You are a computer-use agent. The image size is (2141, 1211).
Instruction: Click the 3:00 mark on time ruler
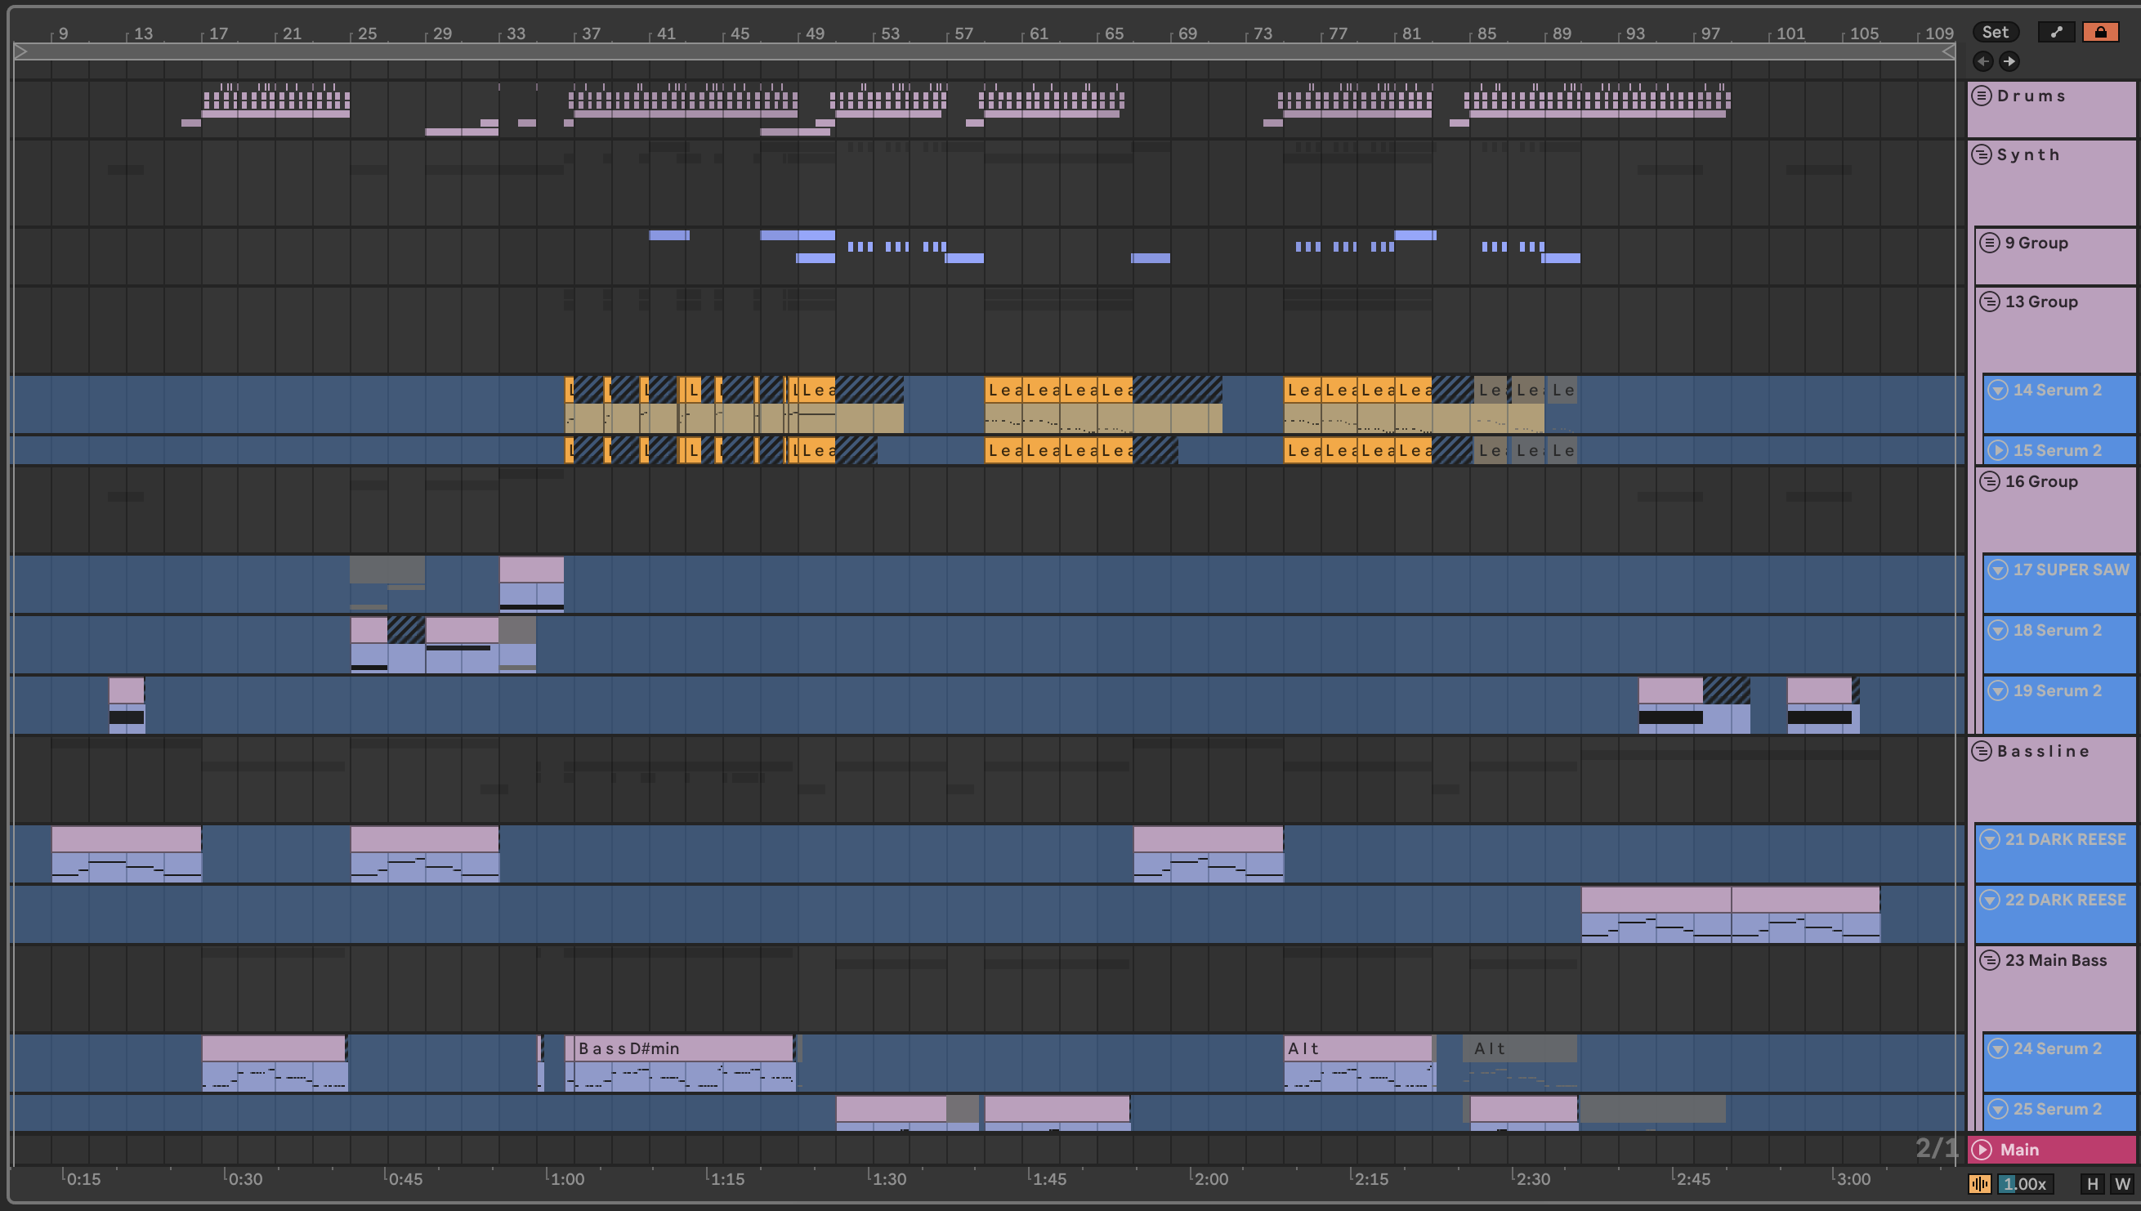1853,1178
